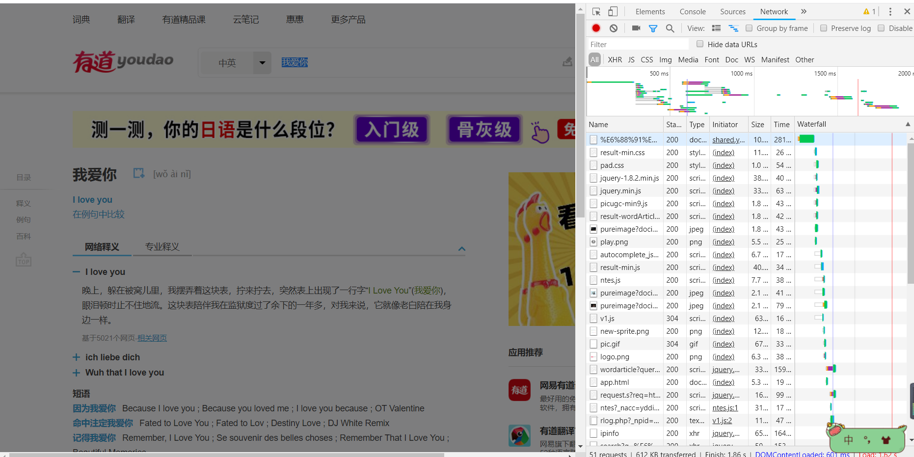Toggle Disable cache checkbox
Viewport: 914px width, 457px height.
pyautogui.click(x=881, y=28)
